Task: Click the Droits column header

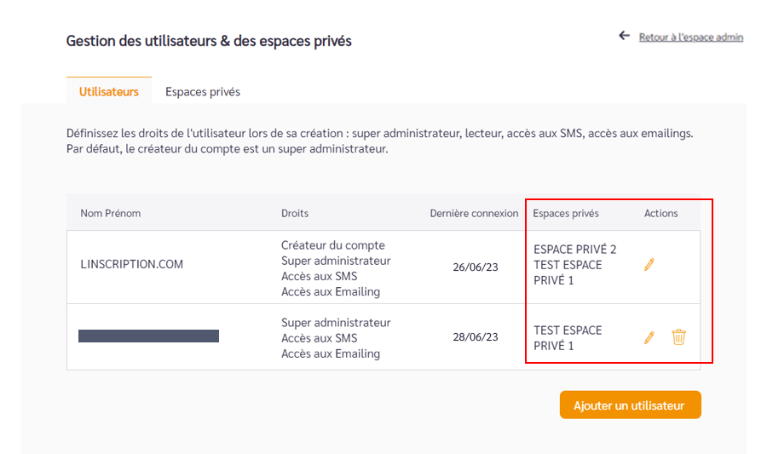Action: pos(295,213)
